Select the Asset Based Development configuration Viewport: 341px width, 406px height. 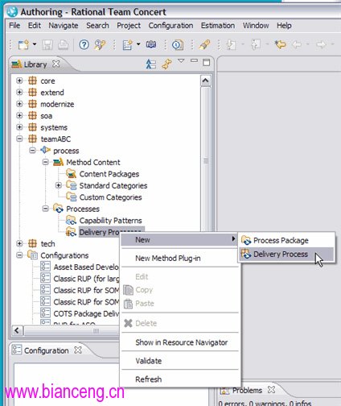pos(86,267)
